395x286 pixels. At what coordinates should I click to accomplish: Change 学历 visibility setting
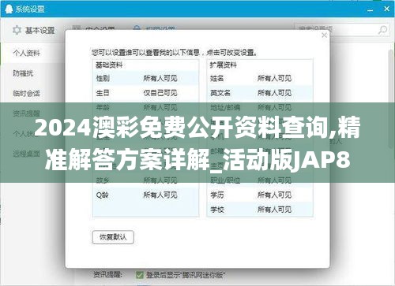274,195
